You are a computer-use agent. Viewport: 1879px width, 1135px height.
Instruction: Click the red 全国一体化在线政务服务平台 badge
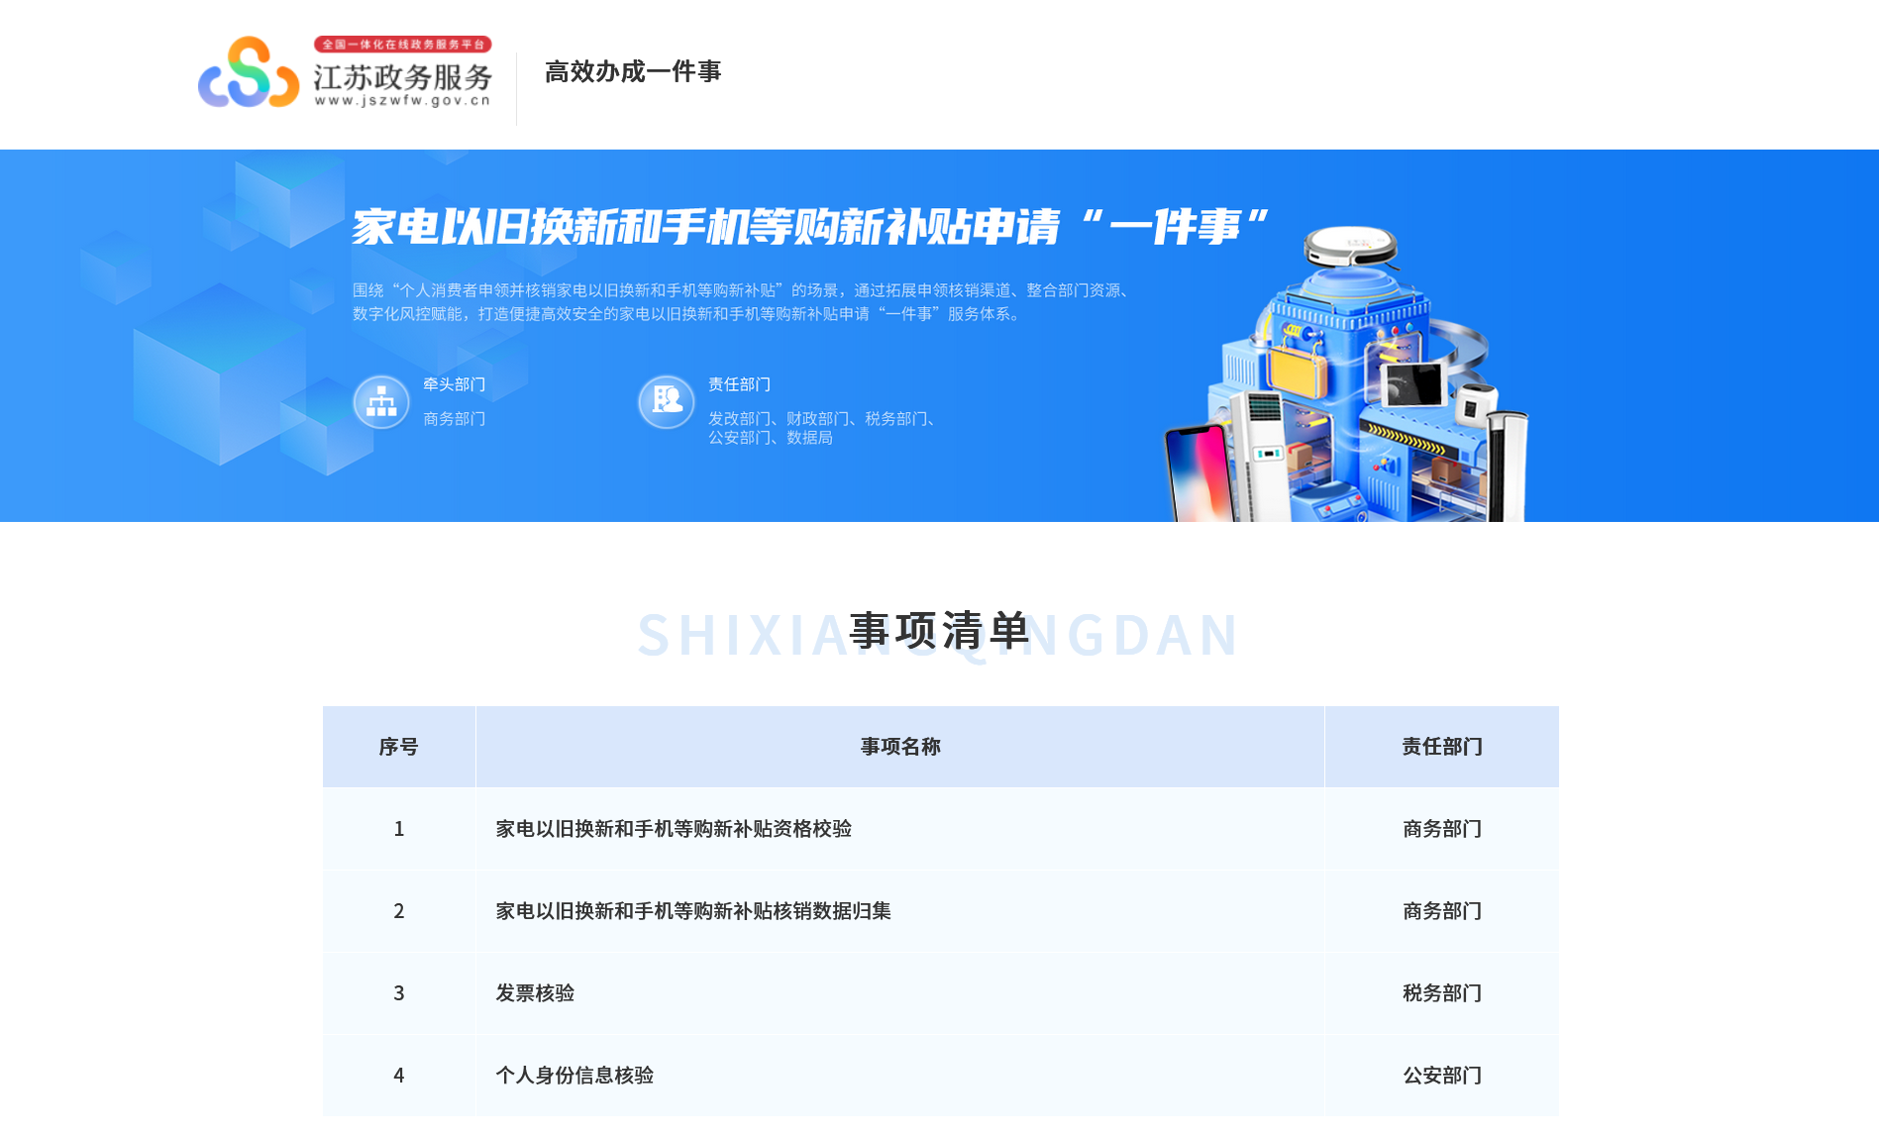point(402,45)
